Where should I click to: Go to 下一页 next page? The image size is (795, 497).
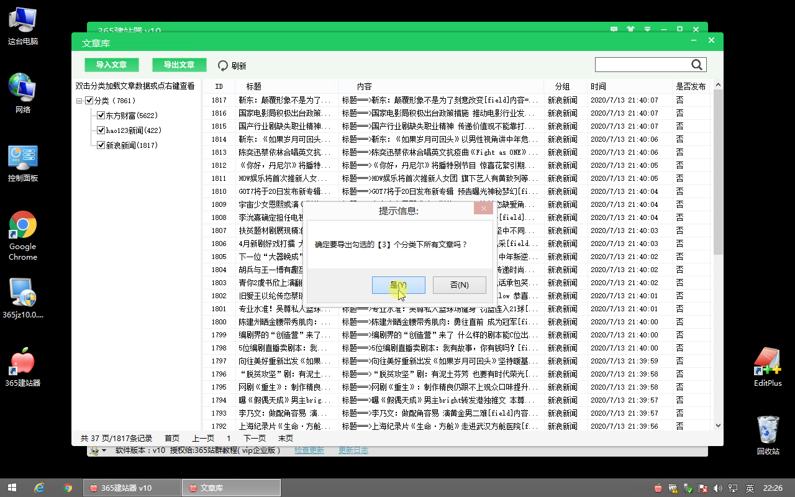(x=255, y=438)
